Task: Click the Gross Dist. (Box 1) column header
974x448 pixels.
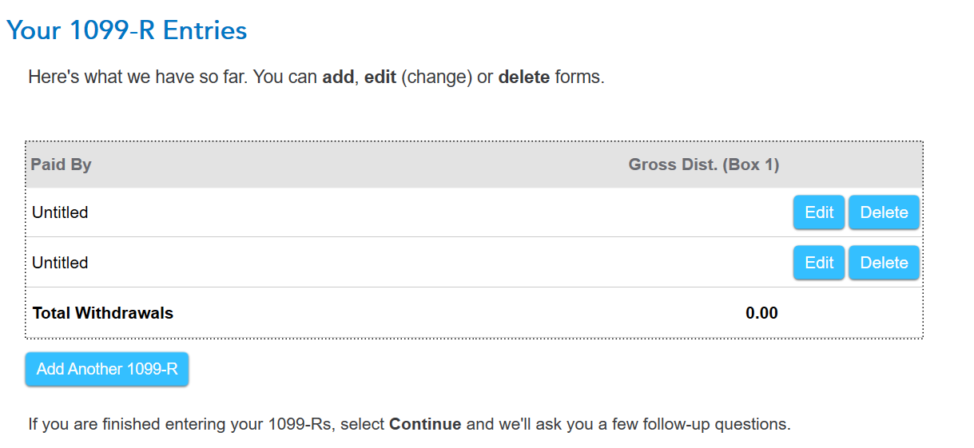Action: pos(703,165)
